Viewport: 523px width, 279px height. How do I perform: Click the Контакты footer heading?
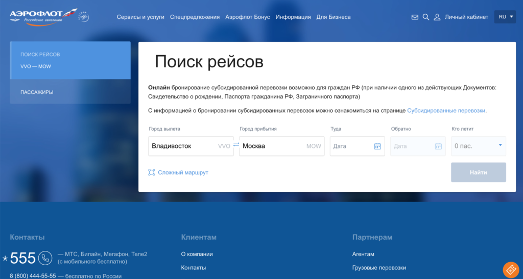[x=27, y=237]
